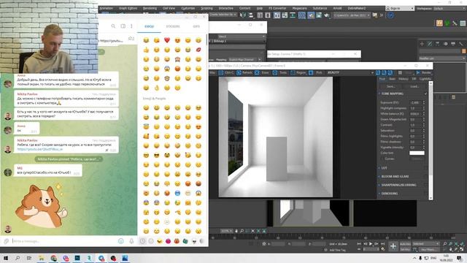
Task: Switch to the LightMix tab in Corona VFB
Action: tap(425, 79)
